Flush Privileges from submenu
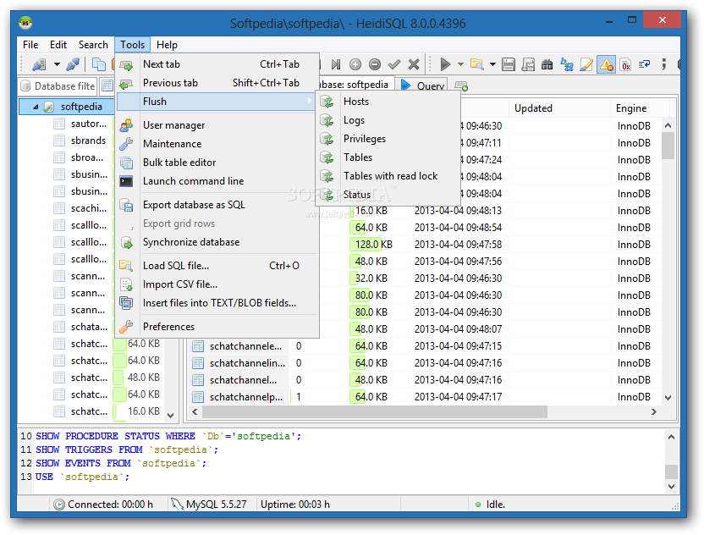 [x=388, y=139]
